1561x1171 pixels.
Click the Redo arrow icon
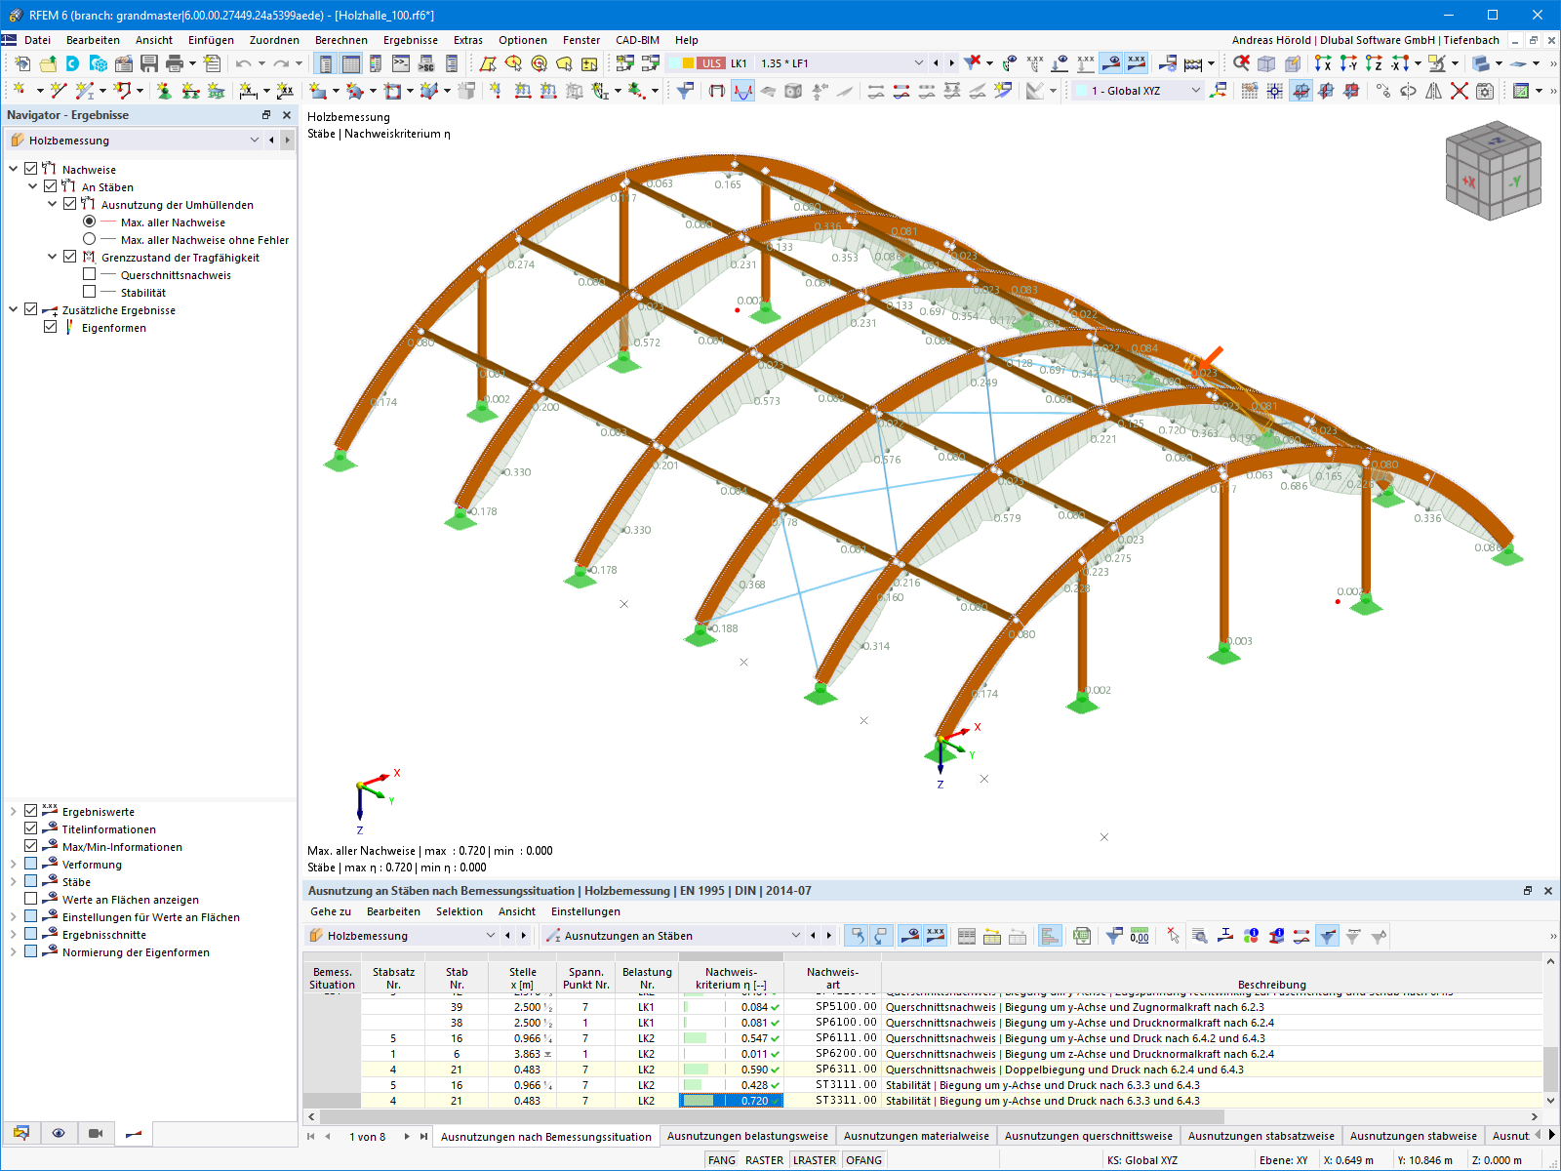point(281,63)
